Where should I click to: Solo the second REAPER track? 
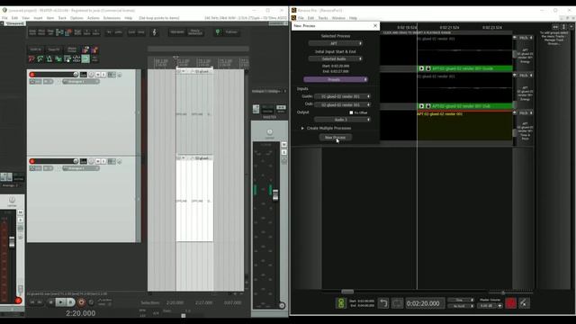[x=103, y=161]
